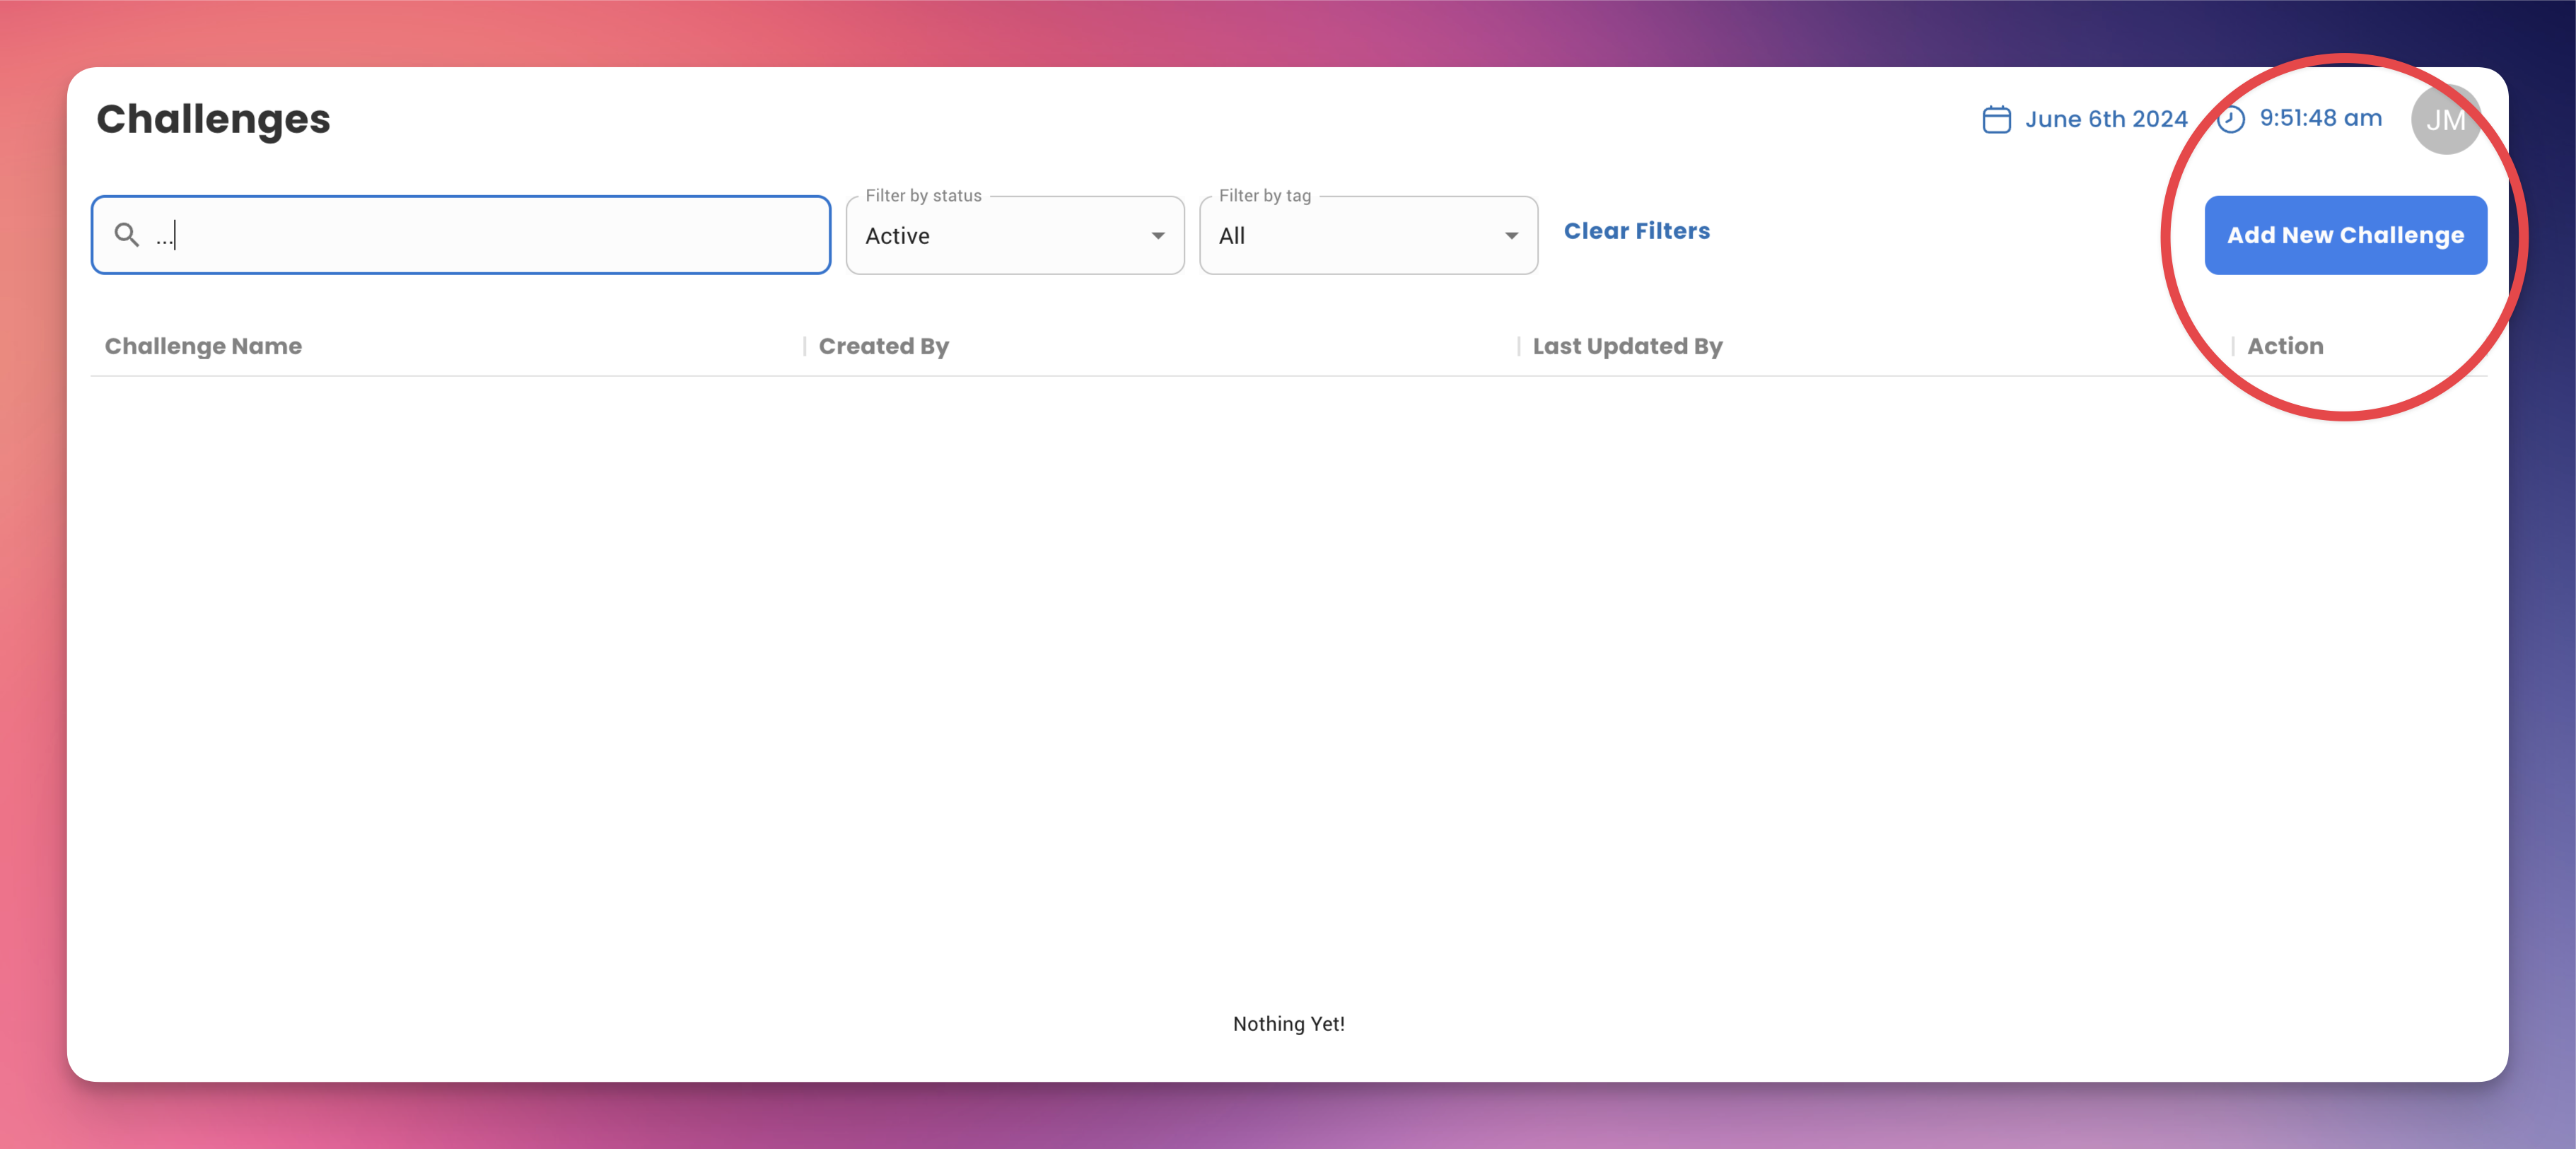Screen dimensions: 2576x1149
Task: Open the Filter by status dropdown
Action: 1000,236
